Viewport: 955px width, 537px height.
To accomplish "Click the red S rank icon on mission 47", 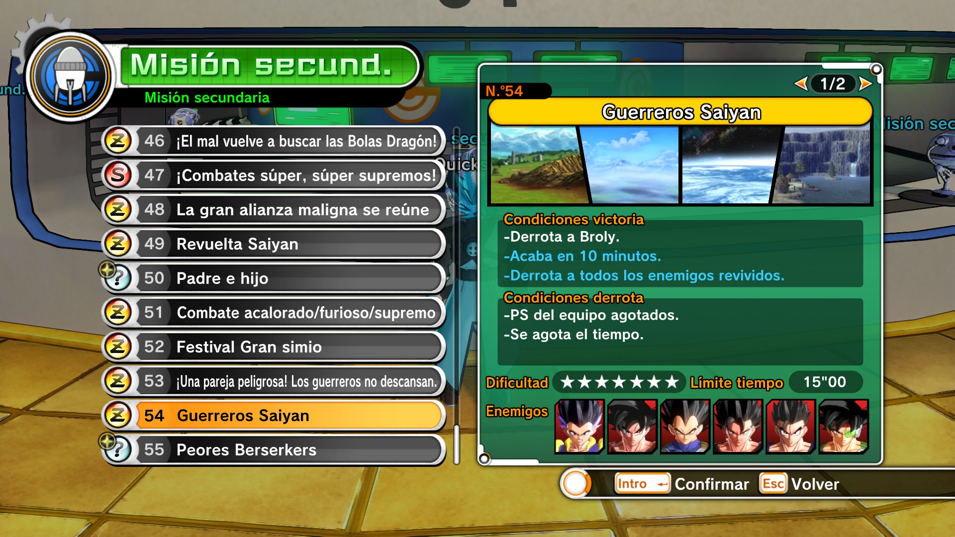I will click(x=118, y=175).
